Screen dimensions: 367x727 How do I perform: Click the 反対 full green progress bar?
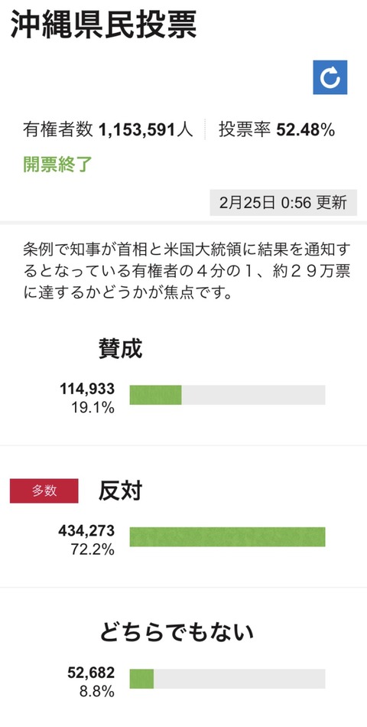point(227,537)
